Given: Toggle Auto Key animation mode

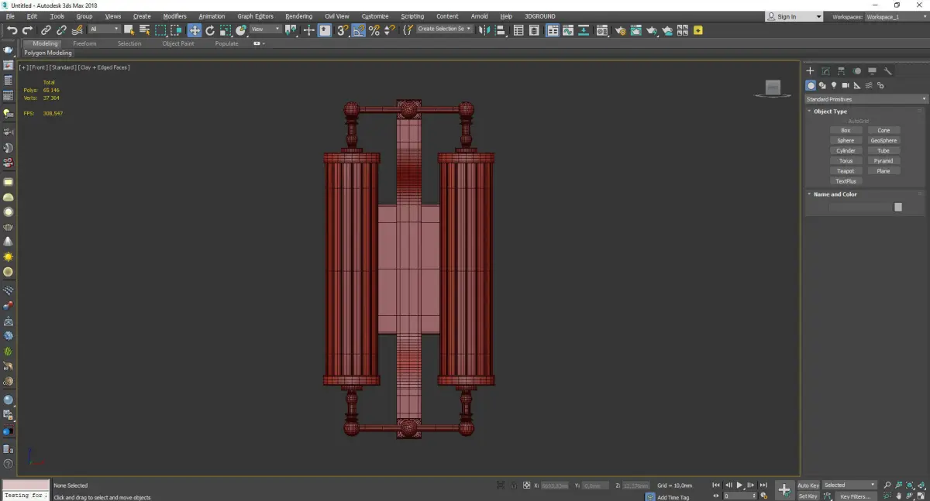Looking at the screenshot, I should click(808, 486).
